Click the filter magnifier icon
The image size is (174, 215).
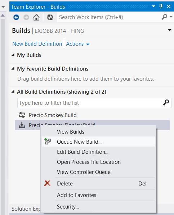pyautogui.click(x=166, y=102)
